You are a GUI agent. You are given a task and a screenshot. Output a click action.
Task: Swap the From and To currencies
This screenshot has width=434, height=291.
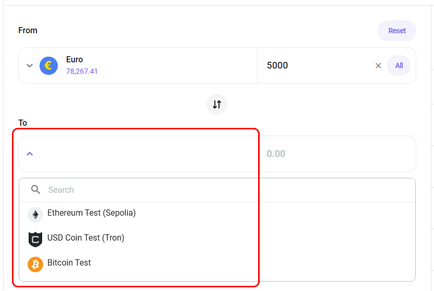point(217,104)
